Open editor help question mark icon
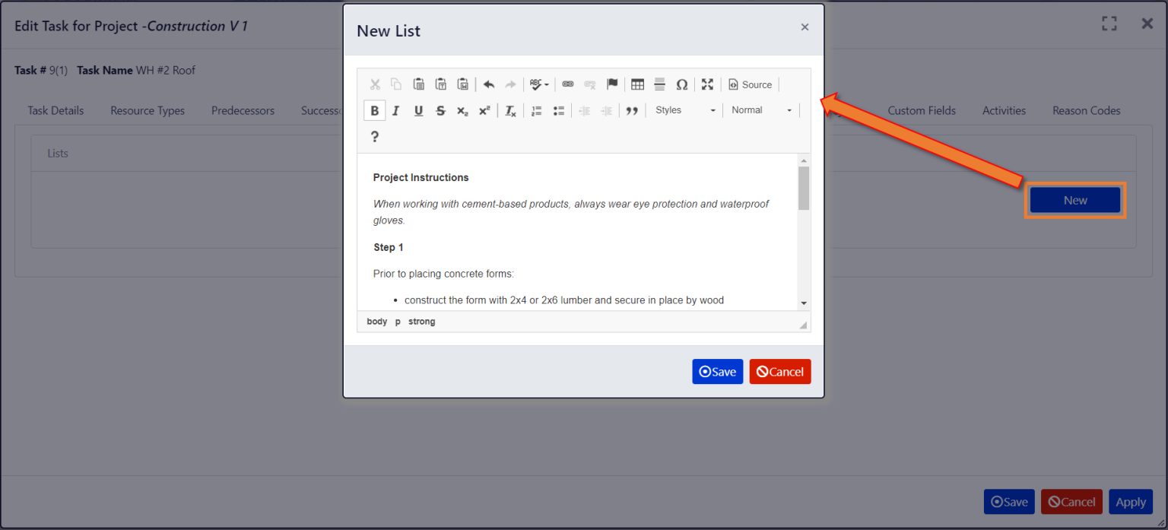 click(374, 136)
